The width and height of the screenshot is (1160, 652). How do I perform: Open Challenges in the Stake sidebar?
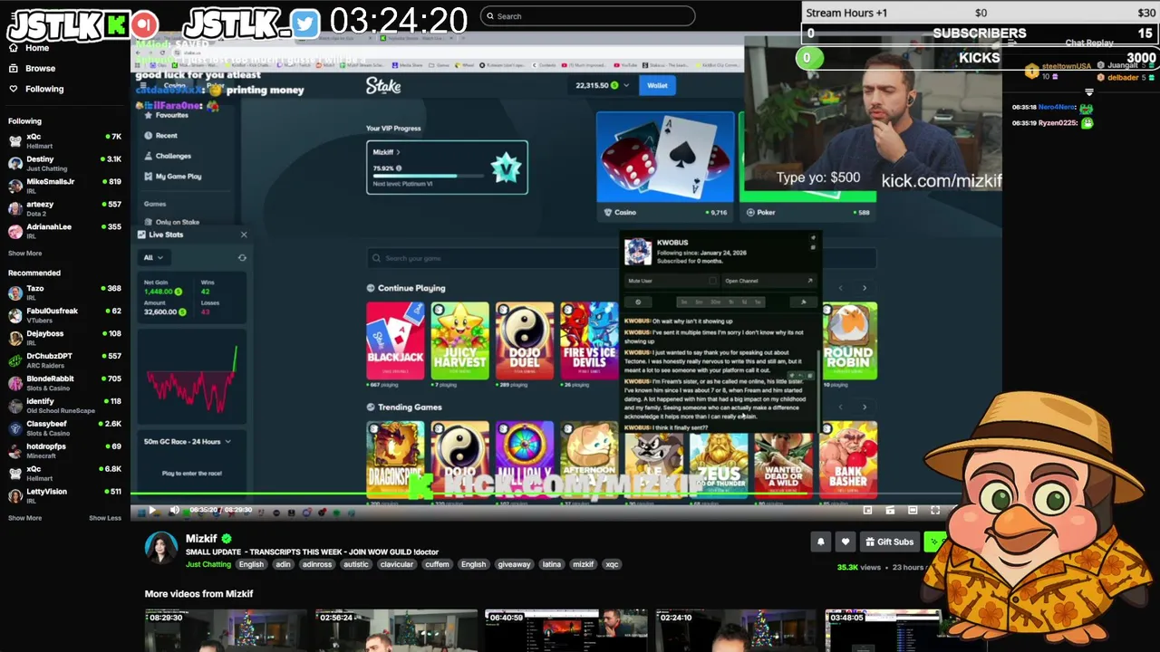(x=172, y=156)
